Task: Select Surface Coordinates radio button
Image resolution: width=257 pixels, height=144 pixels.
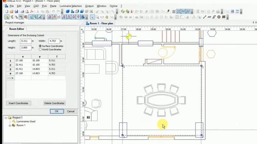Action: click(40, 46)
